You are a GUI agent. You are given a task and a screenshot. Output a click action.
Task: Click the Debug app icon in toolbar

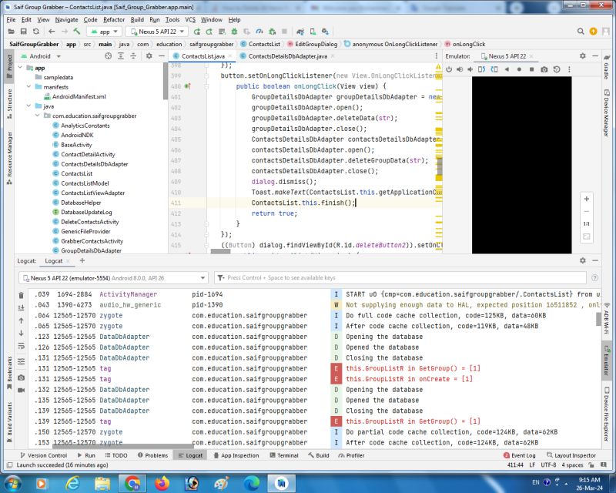tap(234, 32)
